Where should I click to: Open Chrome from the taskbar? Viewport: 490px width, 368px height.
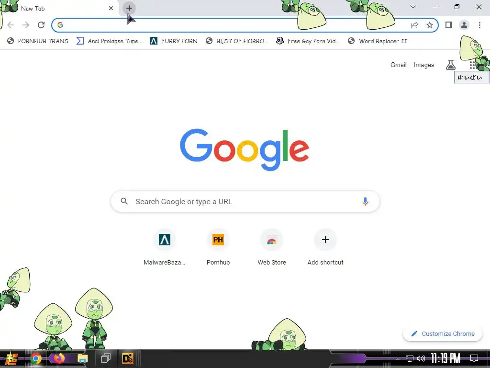tap(36, 358)
